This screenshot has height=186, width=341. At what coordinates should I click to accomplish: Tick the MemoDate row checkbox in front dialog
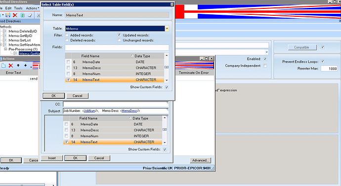click(x=69, y=62)
